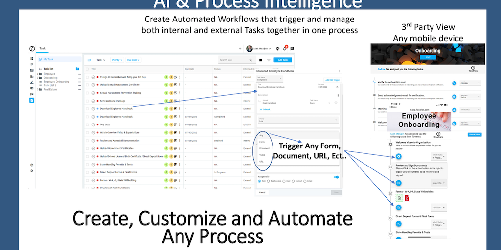Toggle the Assigned To switch
501x250 pixels.
click(336, 177)
